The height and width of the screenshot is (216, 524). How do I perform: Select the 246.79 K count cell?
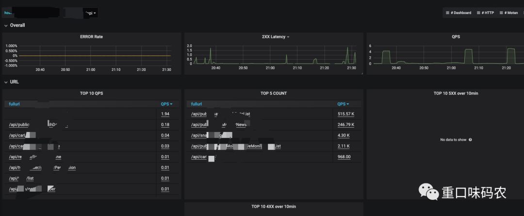346,125
